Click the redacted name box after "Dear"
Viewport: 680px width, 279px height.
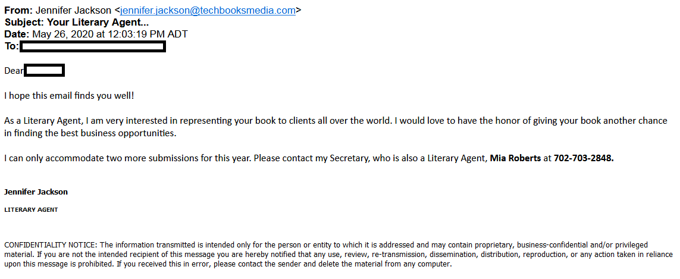point(45,71)
